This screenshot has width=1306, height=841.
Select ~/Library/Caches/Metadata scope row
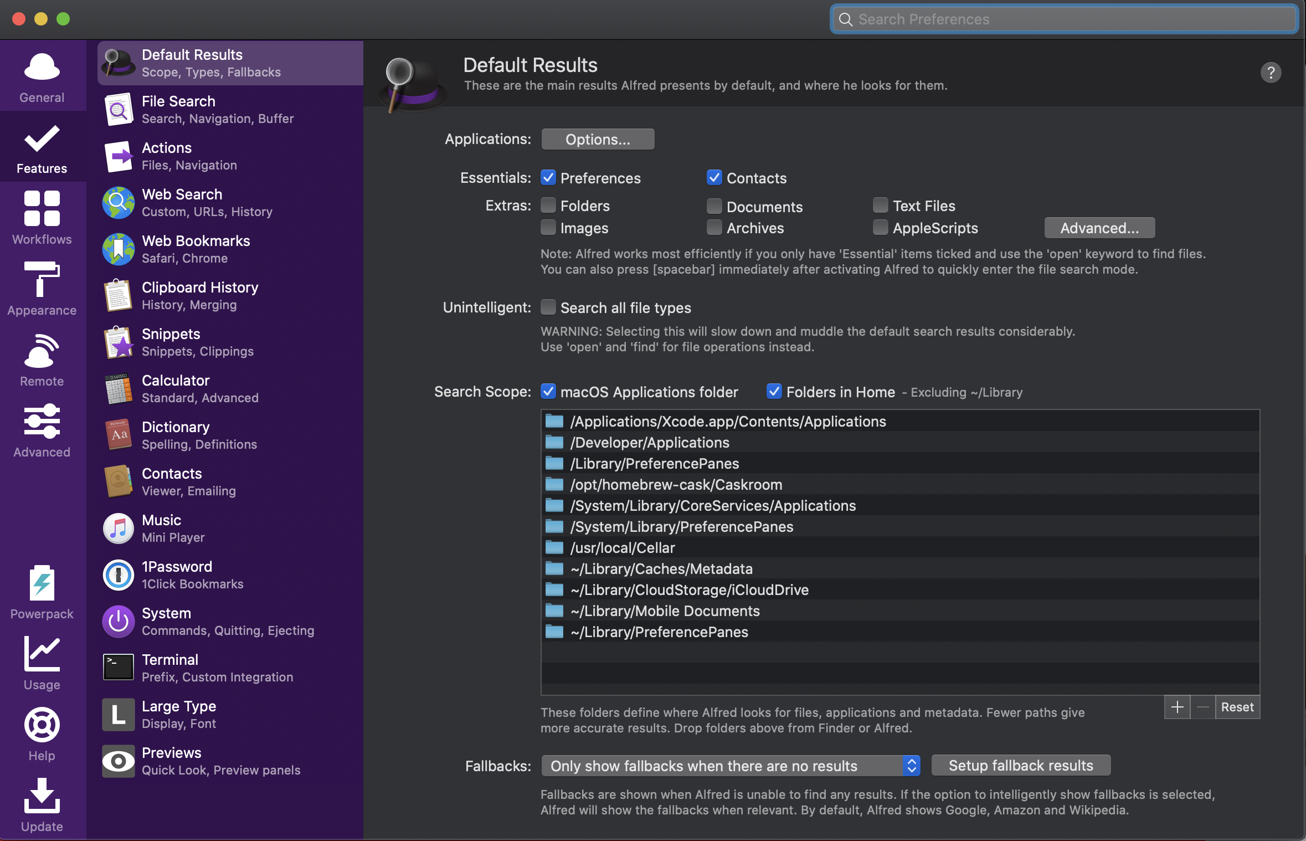click(900, 568)
